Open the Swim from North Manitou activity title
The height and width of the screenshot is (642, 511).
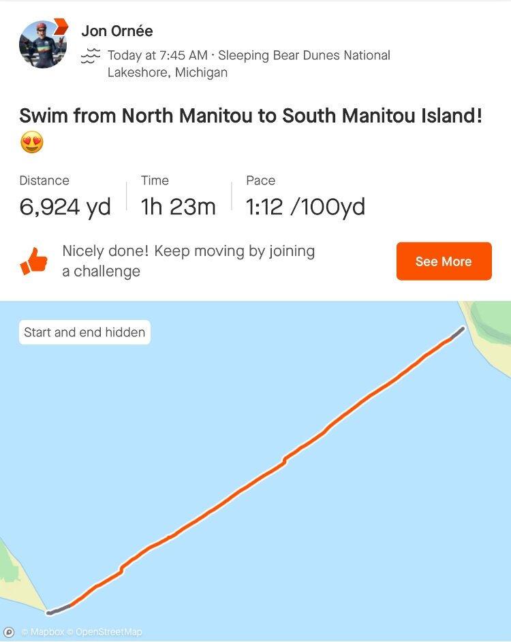coord(250,116)
